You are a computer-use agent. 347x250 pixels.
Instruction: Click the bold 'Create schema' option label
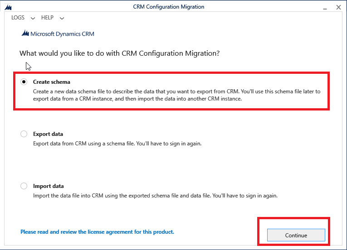coord(52,82)
